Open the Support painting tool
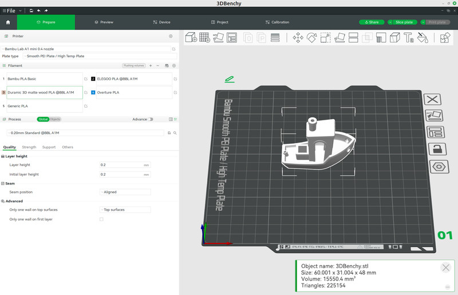This screenshot has height=295, width=458. click(x=381, y=37)
